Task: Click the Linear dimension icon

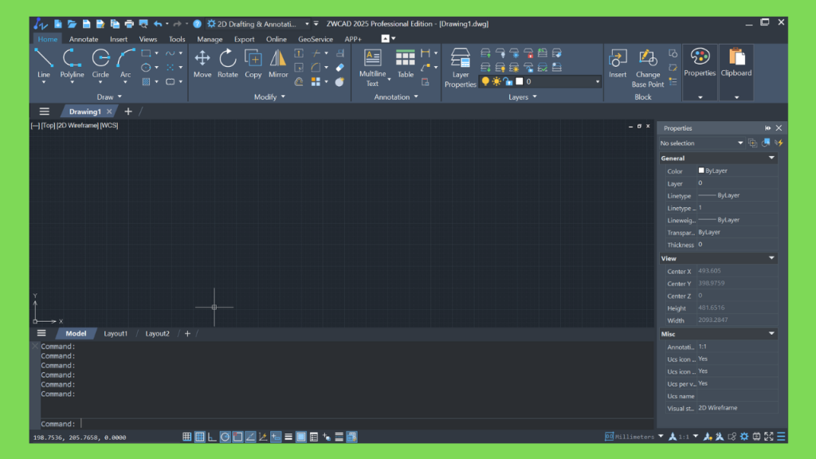Action: 426,53
